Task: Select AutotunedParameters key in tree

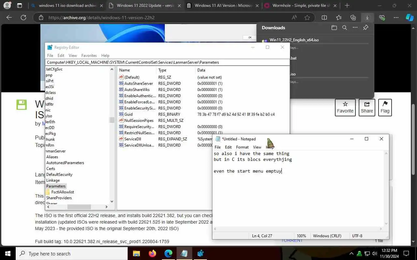Action: coord(65,163)
